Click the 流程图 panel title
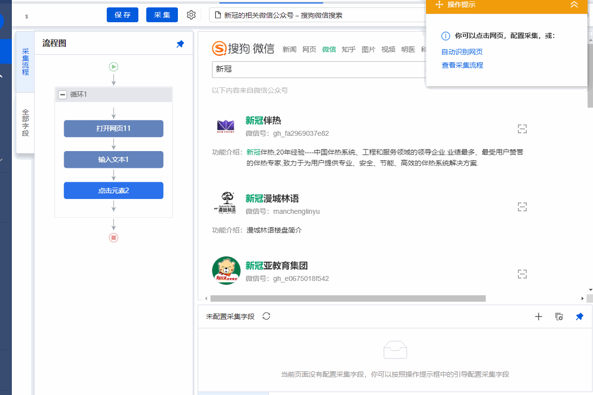 [x=54, y=43]
